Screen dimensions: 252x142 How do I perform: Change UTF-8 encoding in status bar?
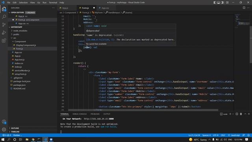pos(215,135)
